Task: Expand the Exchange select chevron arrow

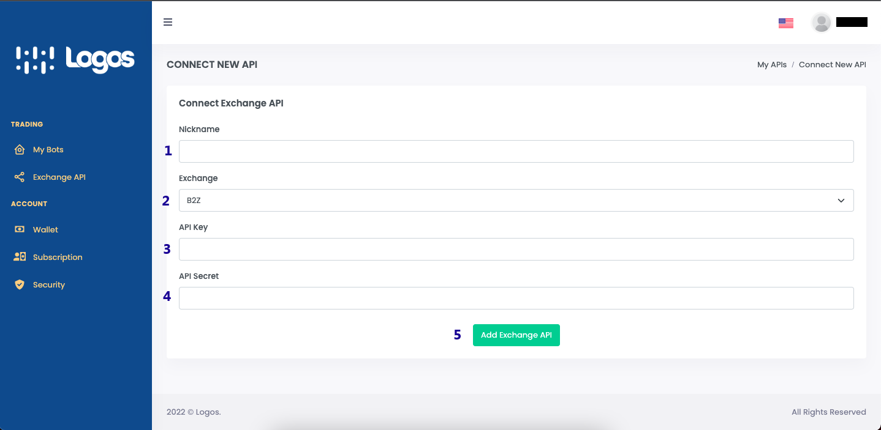Action: pyautogui.click(x=841, y=201)
